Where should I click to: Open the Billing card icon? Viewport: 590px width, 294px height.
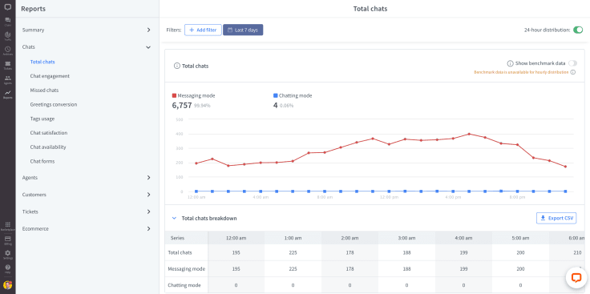pyautogui.click(x=7, y=240)
